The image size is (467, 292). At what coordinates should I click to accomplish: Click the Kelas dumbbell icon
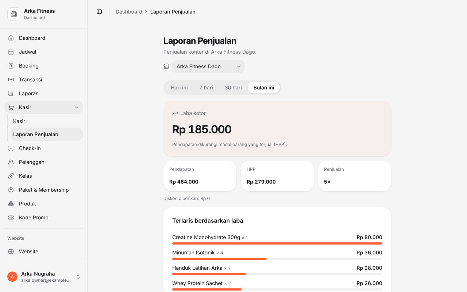(x=11, y=176)
